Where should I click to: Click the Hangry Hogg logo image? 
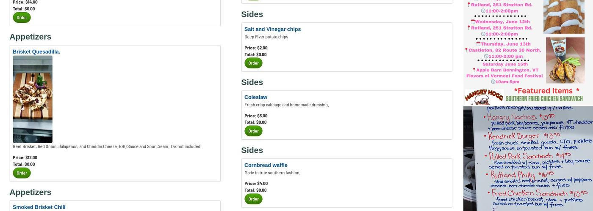coord(484,97)
